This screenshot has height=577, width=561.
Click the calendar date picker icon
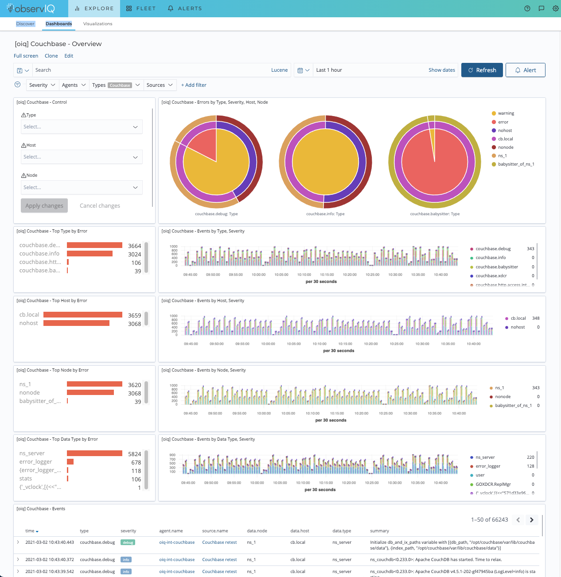click(x=300, y=70)
